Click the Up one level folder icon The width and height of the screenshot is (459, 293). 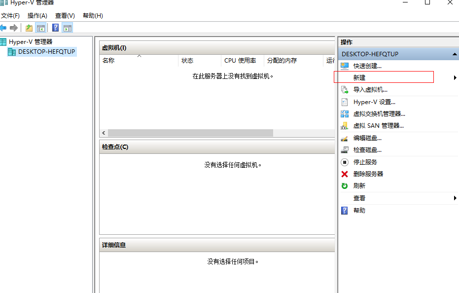click(29, 28)
